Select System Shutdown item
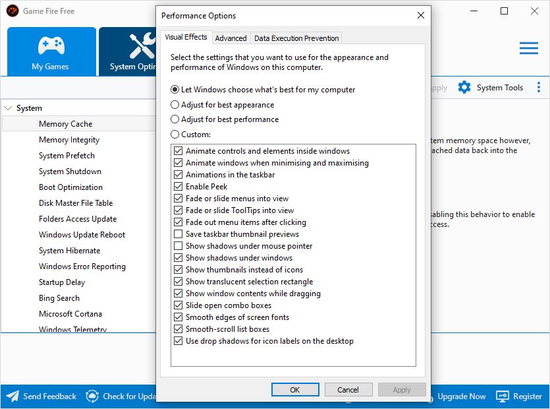 (x=70, y=172)
